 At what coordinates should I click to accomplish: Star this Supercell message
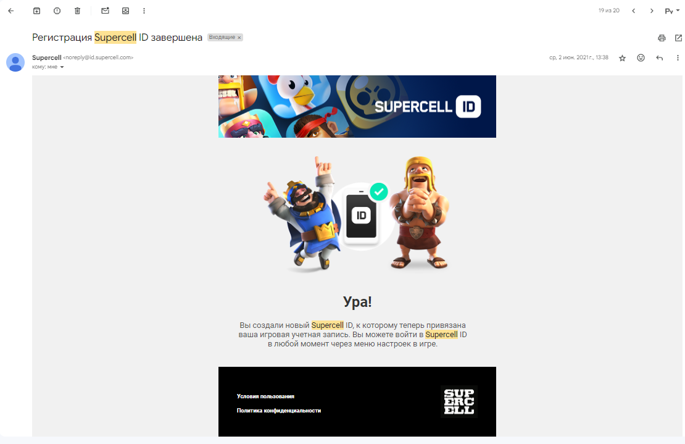click(623, 57)
